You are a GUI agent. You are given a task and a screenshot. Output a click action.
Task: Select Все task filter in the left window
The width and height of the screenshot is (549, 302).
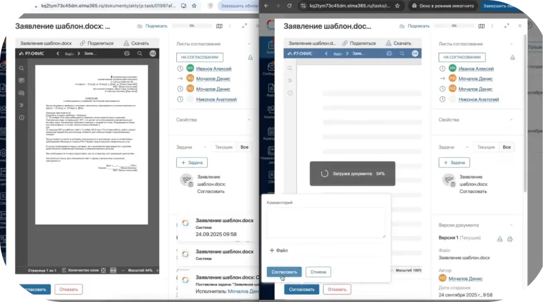[x=244, y=147]
